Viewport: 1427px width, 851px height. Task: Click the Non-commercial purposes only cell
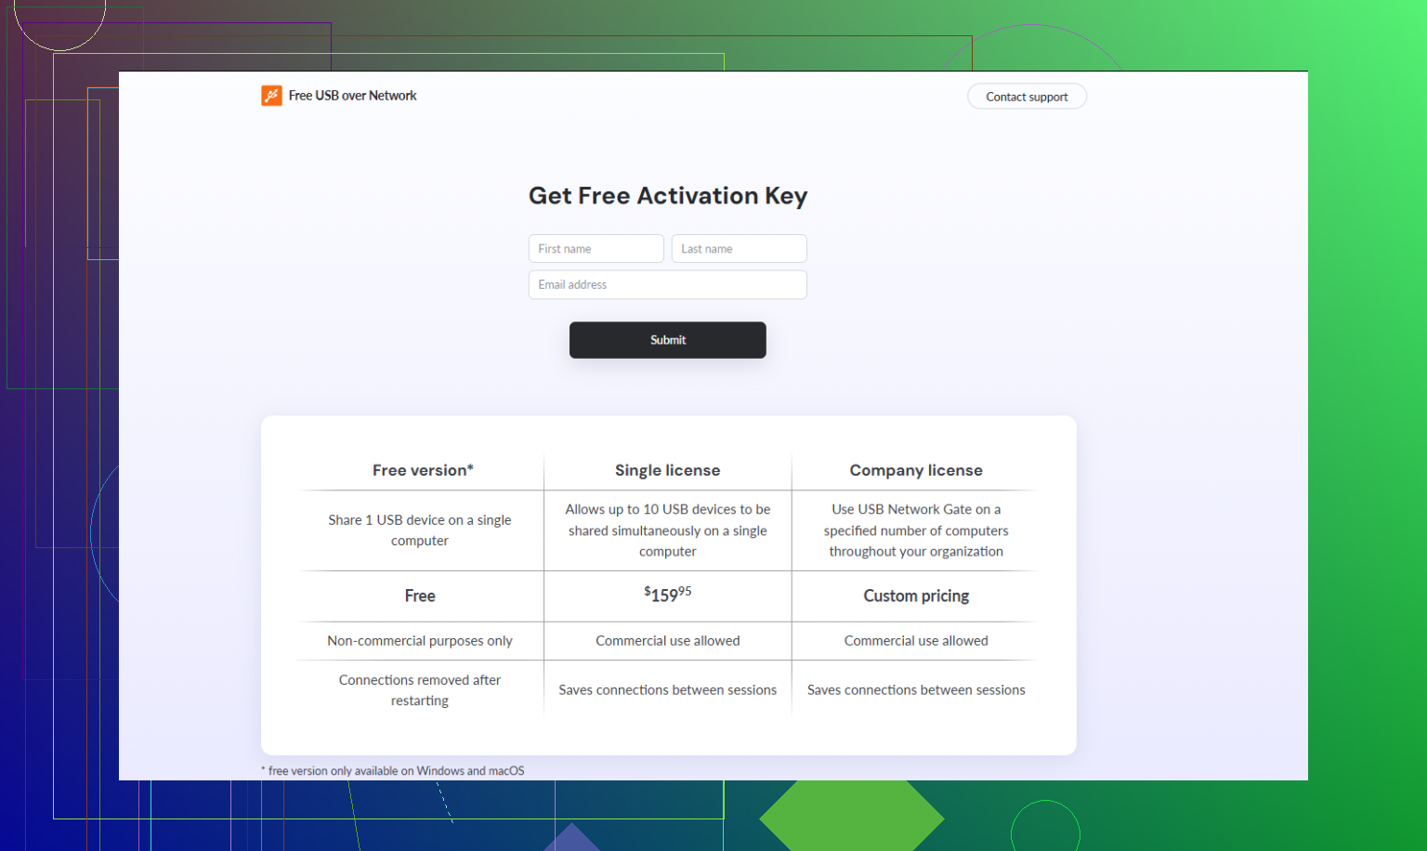point(420,641)
